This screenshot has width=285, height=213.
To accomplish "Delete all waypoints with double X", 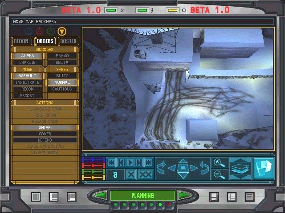I will click(146, 174).
